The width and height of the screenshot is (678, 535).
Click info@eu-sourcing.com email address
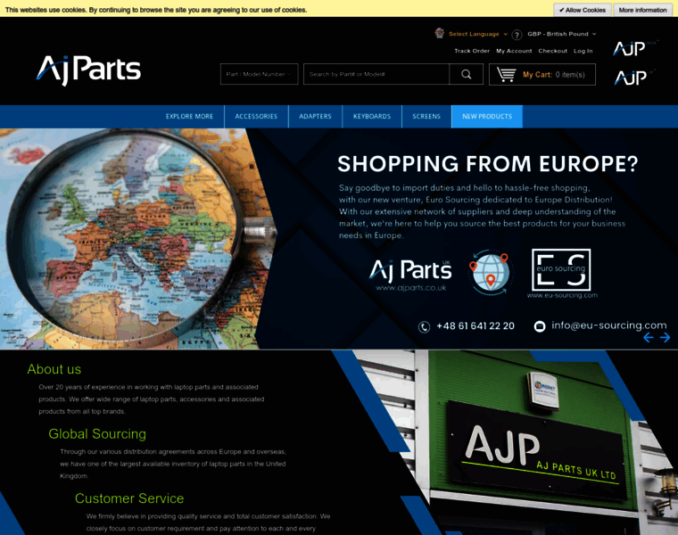coord(608,325)
